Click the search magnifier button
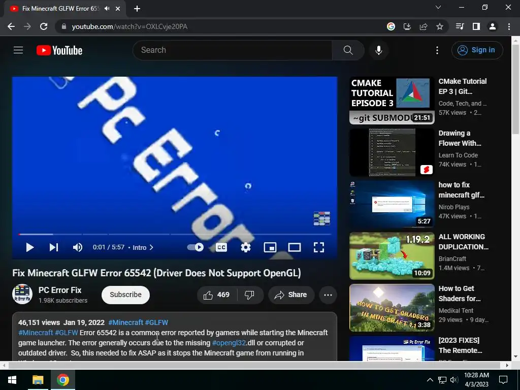Screen dimensions: 520x390 (x=348, y=50)
